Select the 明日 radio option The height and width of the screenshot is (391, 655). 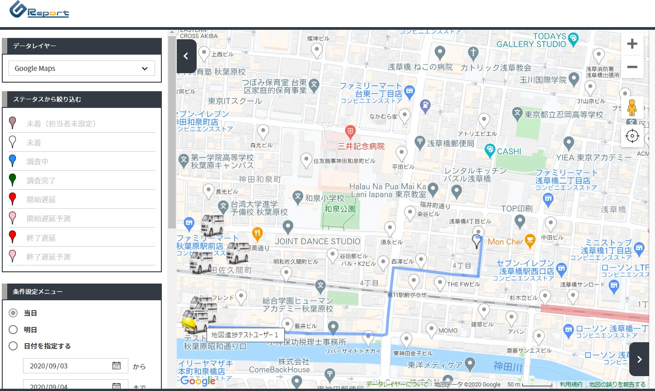tap(14, 330)
